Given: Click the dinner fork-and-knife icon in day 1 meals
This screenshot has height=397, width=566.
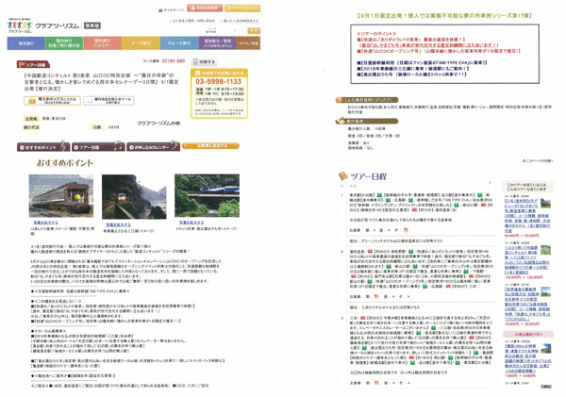Looking at the screenshot, I should 406,230.
